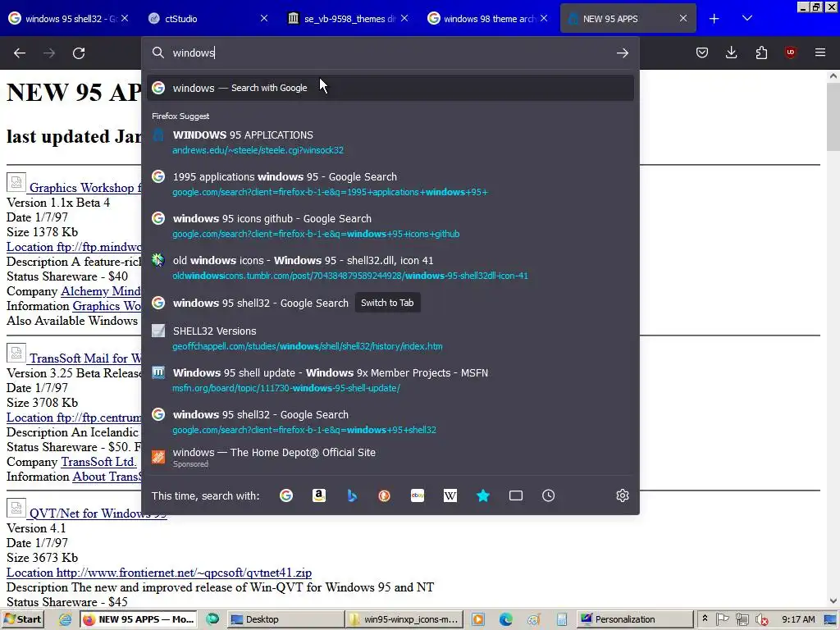840x630 pixels.
Task: Open the win95-winxp_icons folder taskbar button
Action: point(404,619)
